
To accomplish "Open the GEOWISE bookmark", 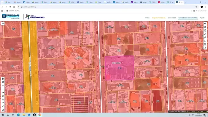I will 13,11.
